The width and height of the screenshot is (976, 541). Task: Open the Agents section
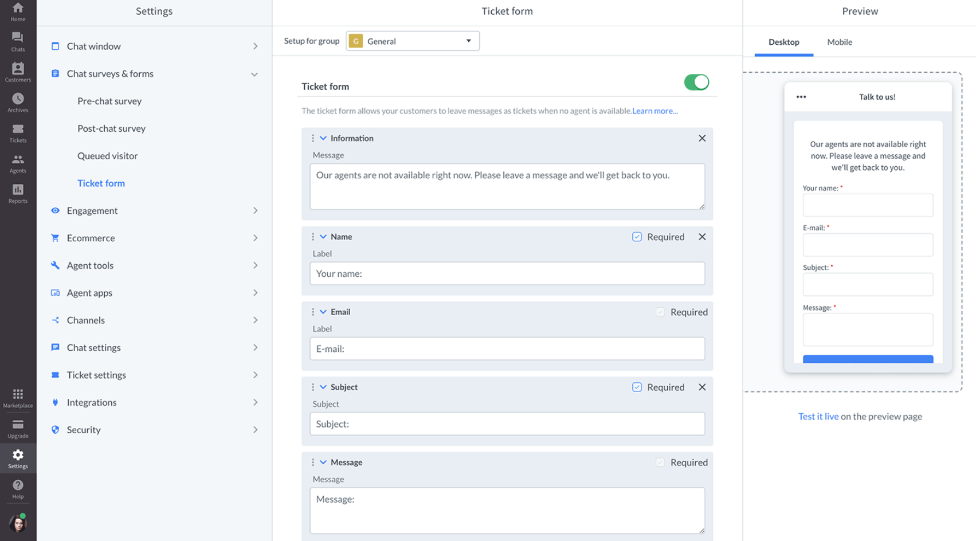tap(18, 163)
